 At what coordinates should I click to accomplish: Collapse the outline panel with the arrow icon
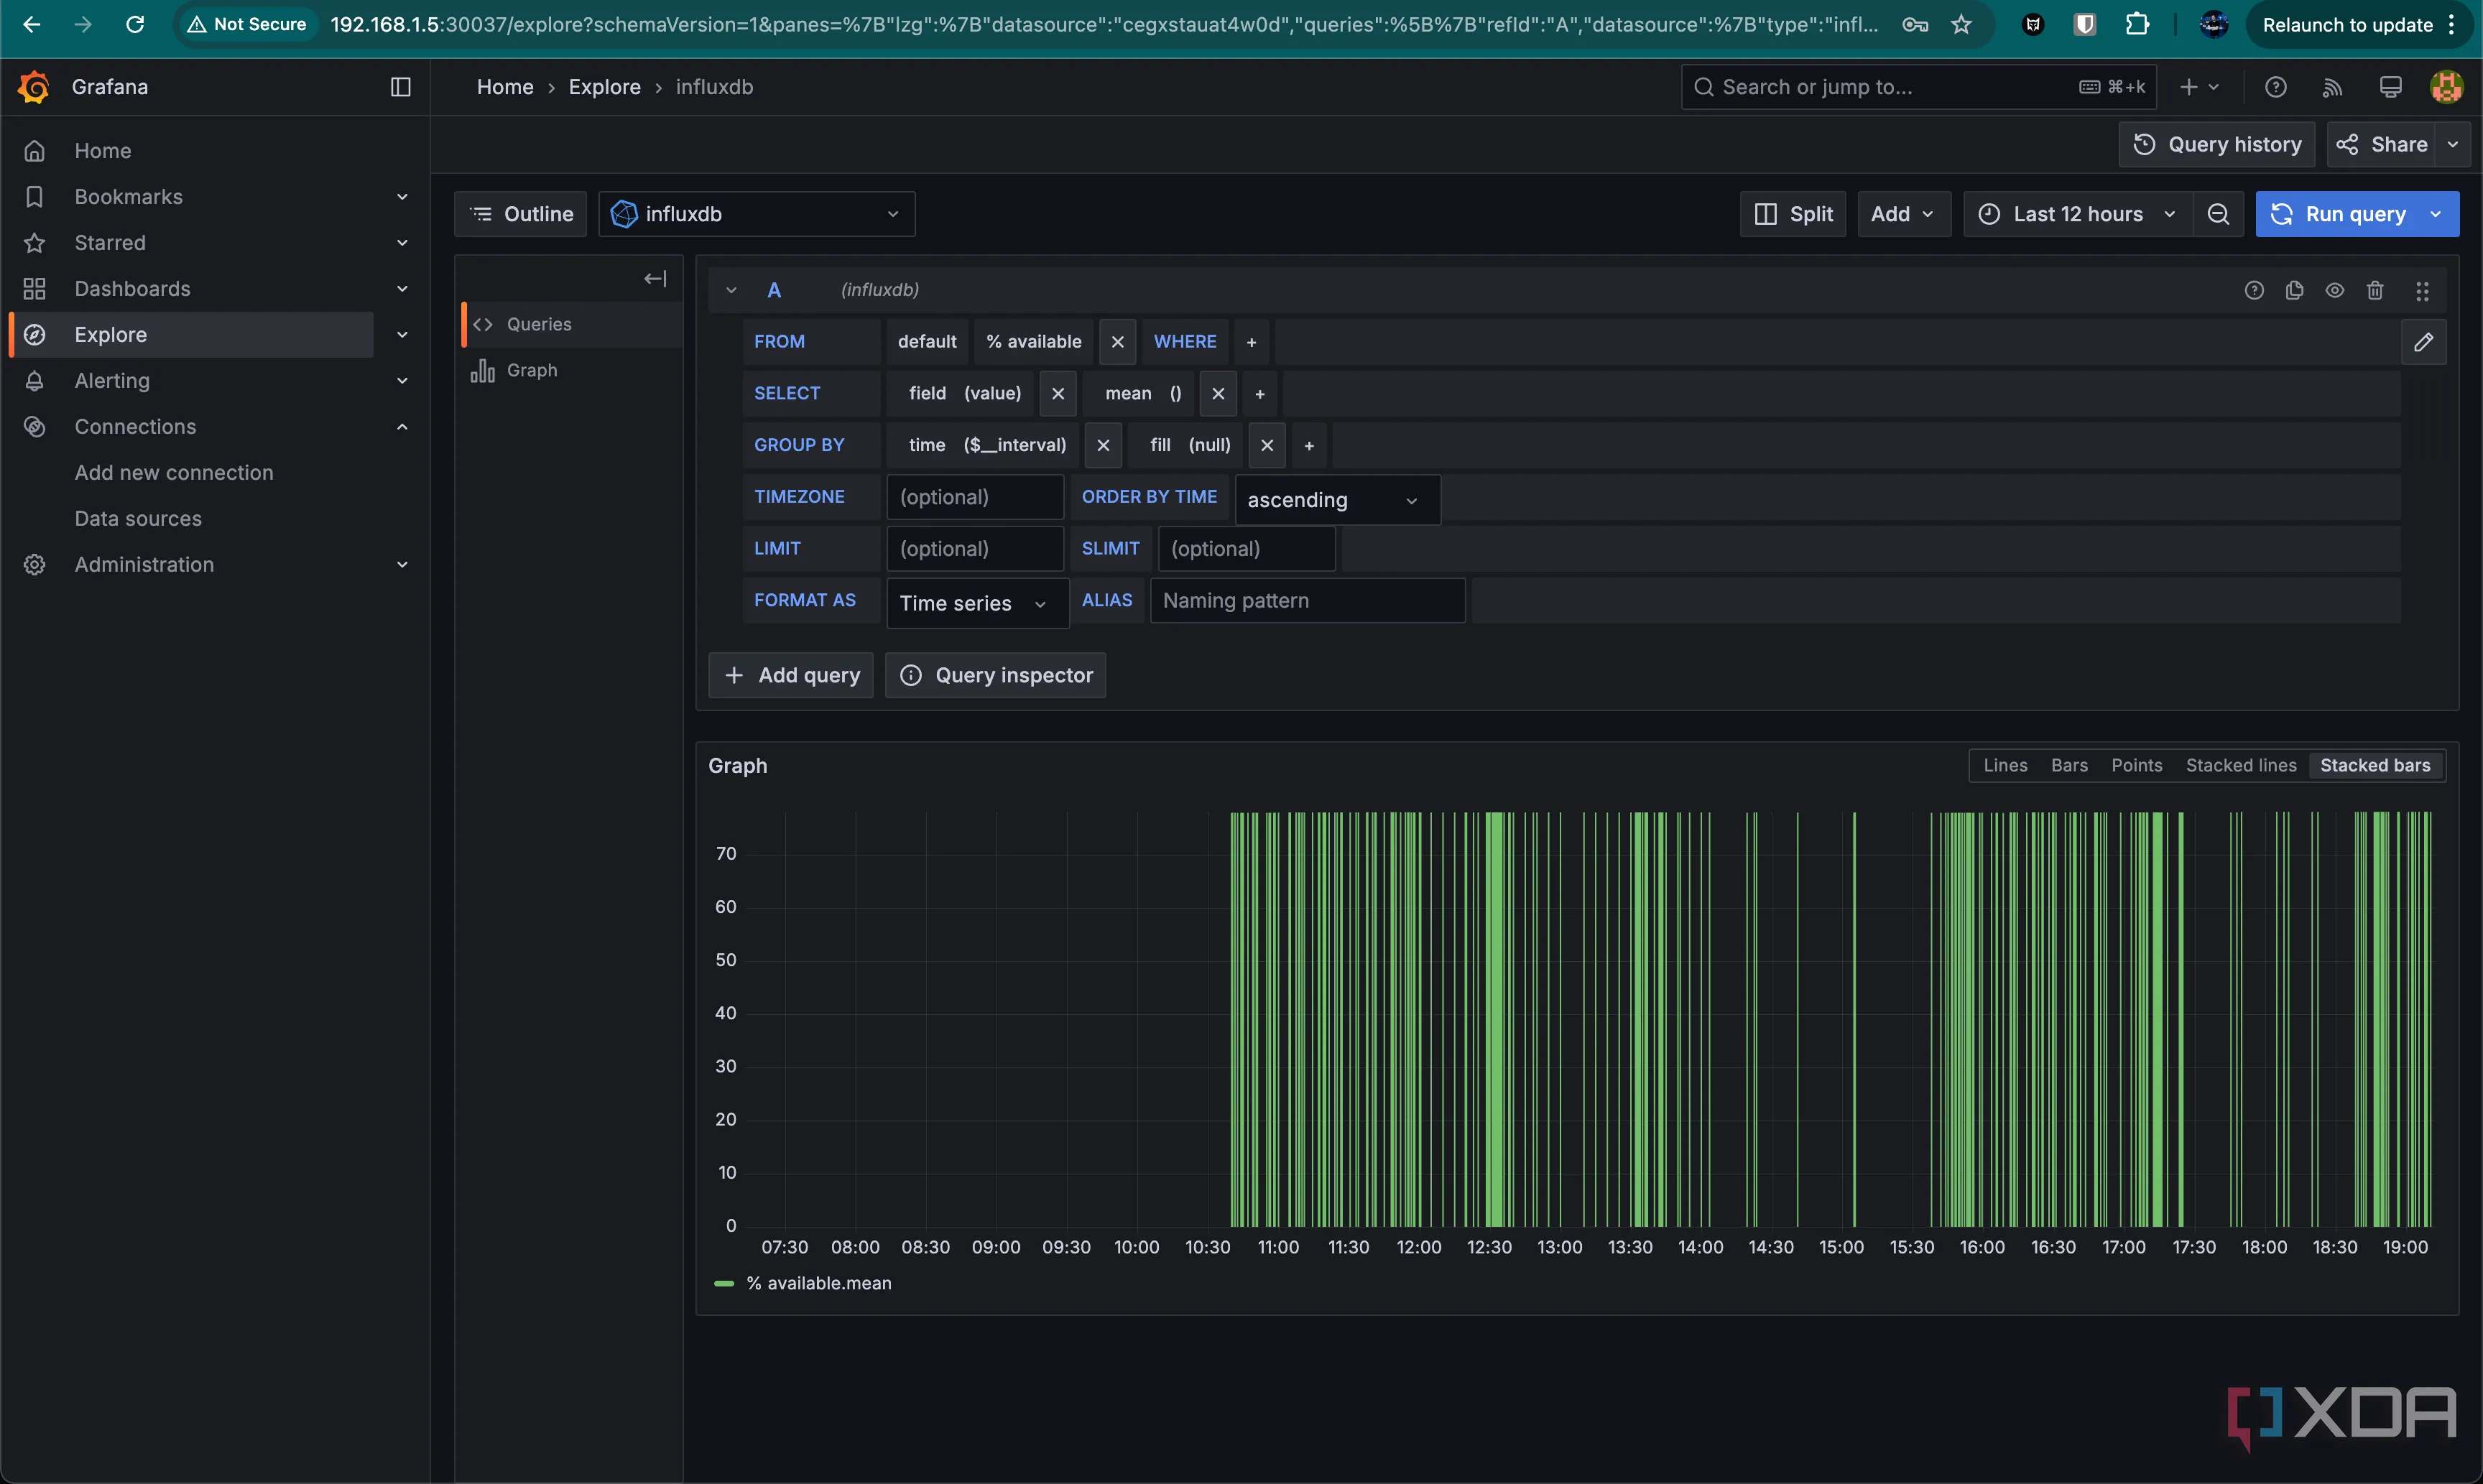pos(655,279)
